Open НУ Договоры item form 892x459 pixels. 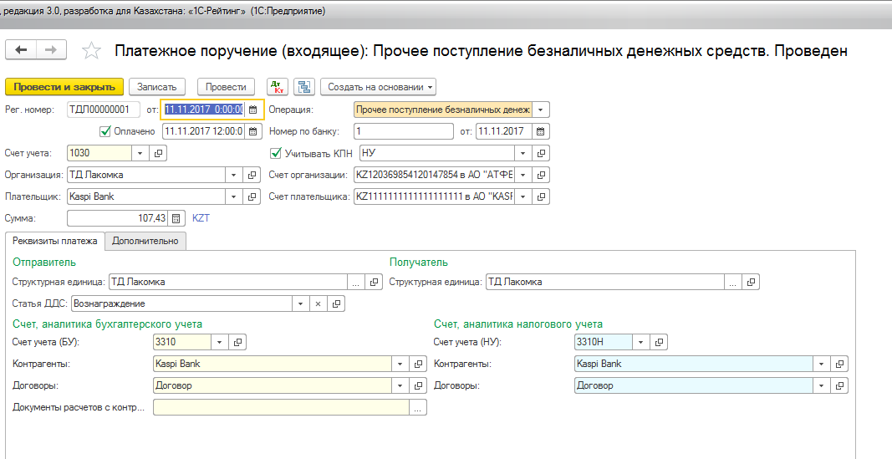coord(839,385)
